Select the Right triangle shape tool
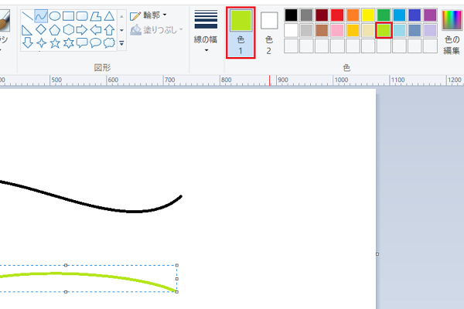 27,30
